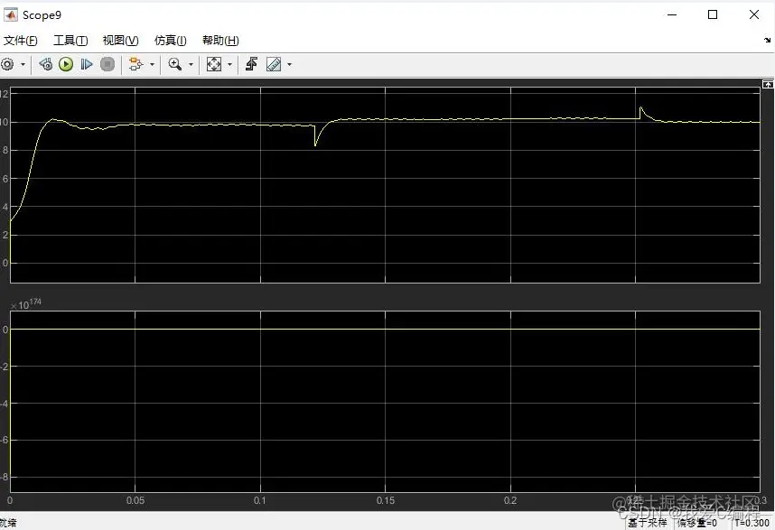Click the dock scope arrow at the menu bar's right
Screen dimensions: 775x530
(767, 40)
